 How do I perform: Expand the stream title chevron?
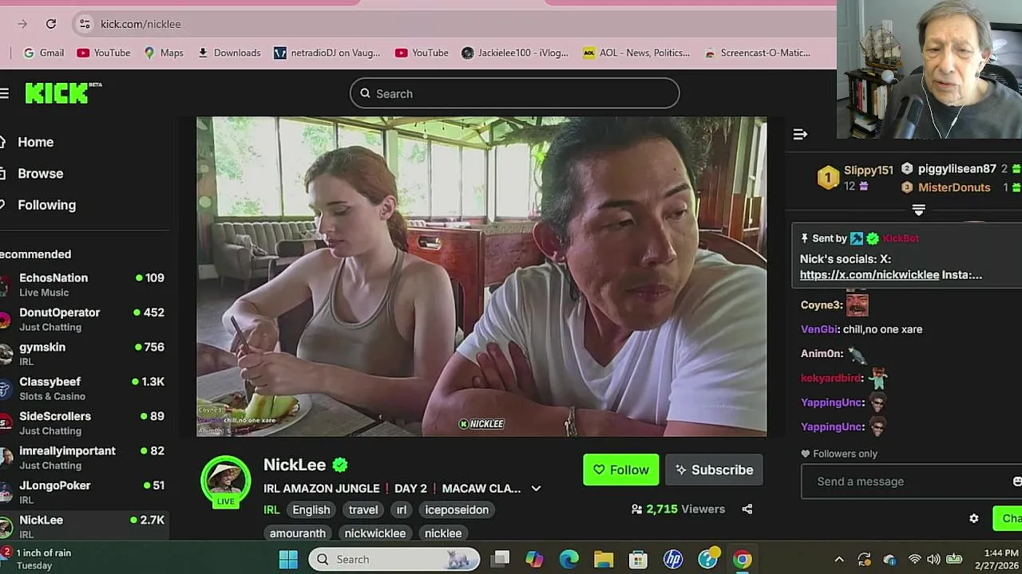click(536, 489)
